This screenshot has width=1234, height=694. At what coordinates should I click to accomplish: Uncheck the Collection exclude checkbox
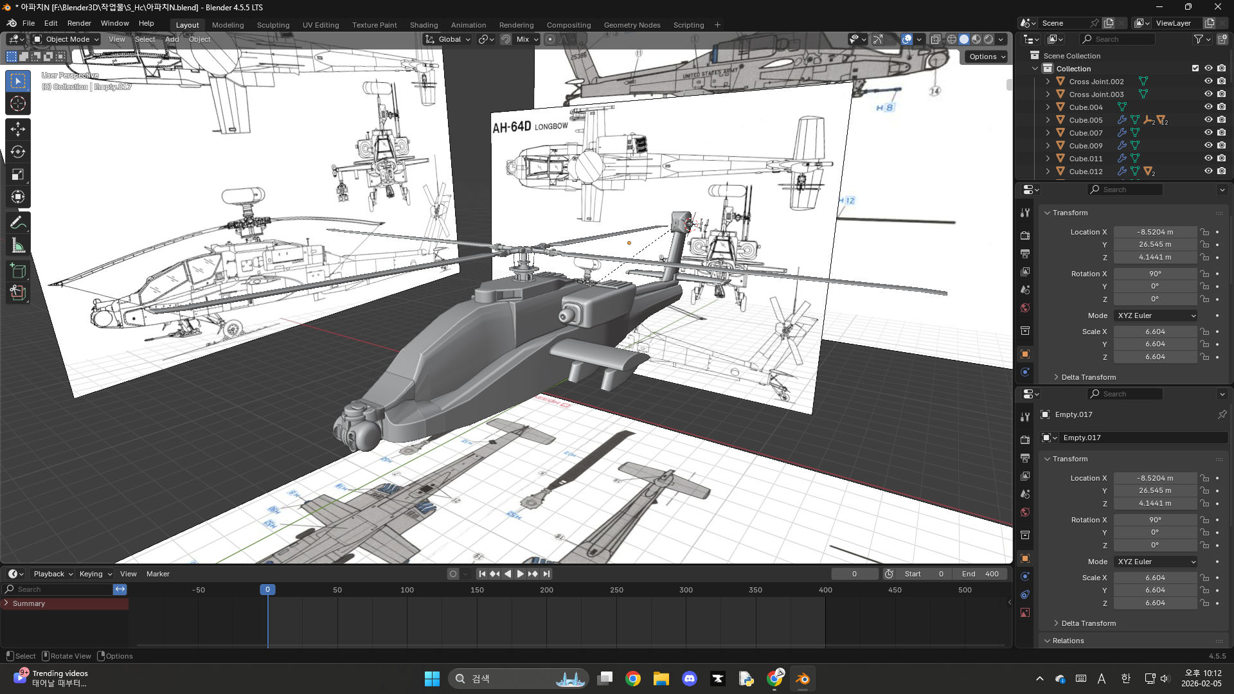click(x=1195, y=68)
